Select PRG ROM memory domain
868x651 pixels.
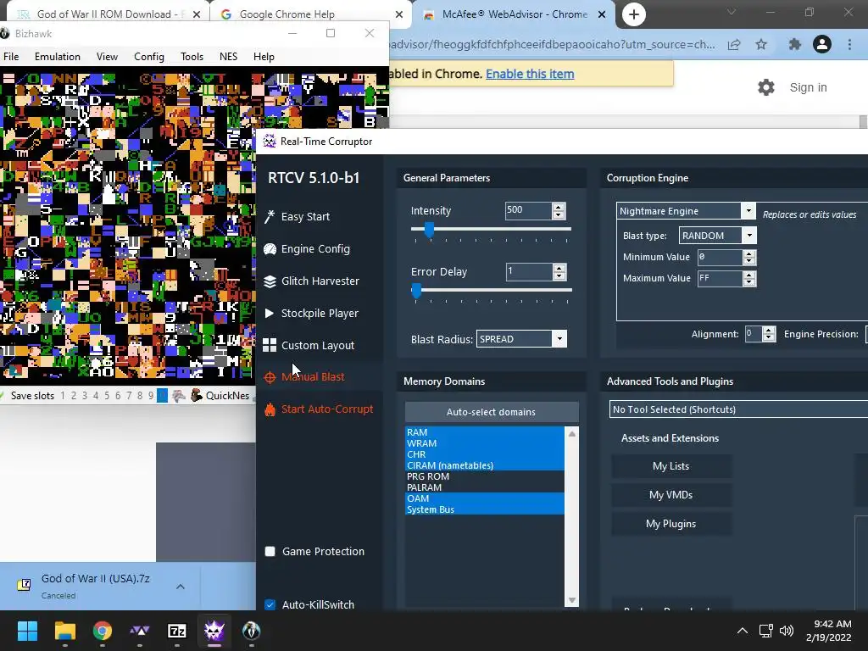[484, 476]
